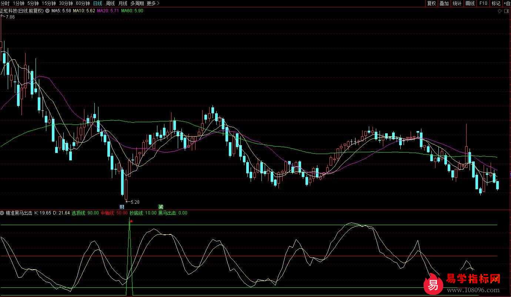This screenshot has height=297, width=511.
Task: Click the 财 financial event marker
Action: [x=122, y=207]
